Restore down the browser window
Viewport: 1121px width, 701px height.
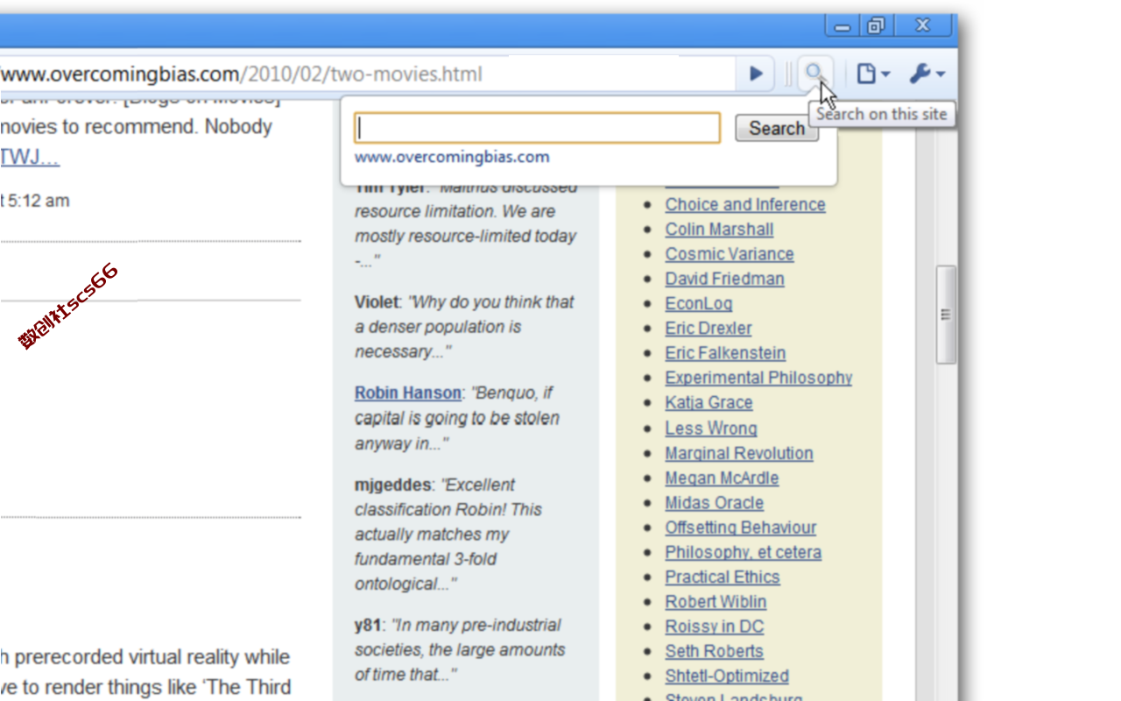[876, 25]
